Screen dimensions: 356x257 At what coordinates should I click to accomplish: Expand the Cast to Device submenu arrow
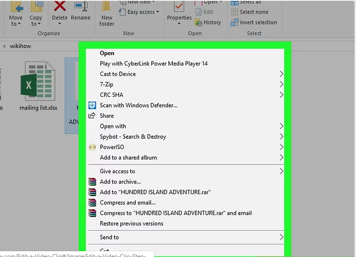281,74
